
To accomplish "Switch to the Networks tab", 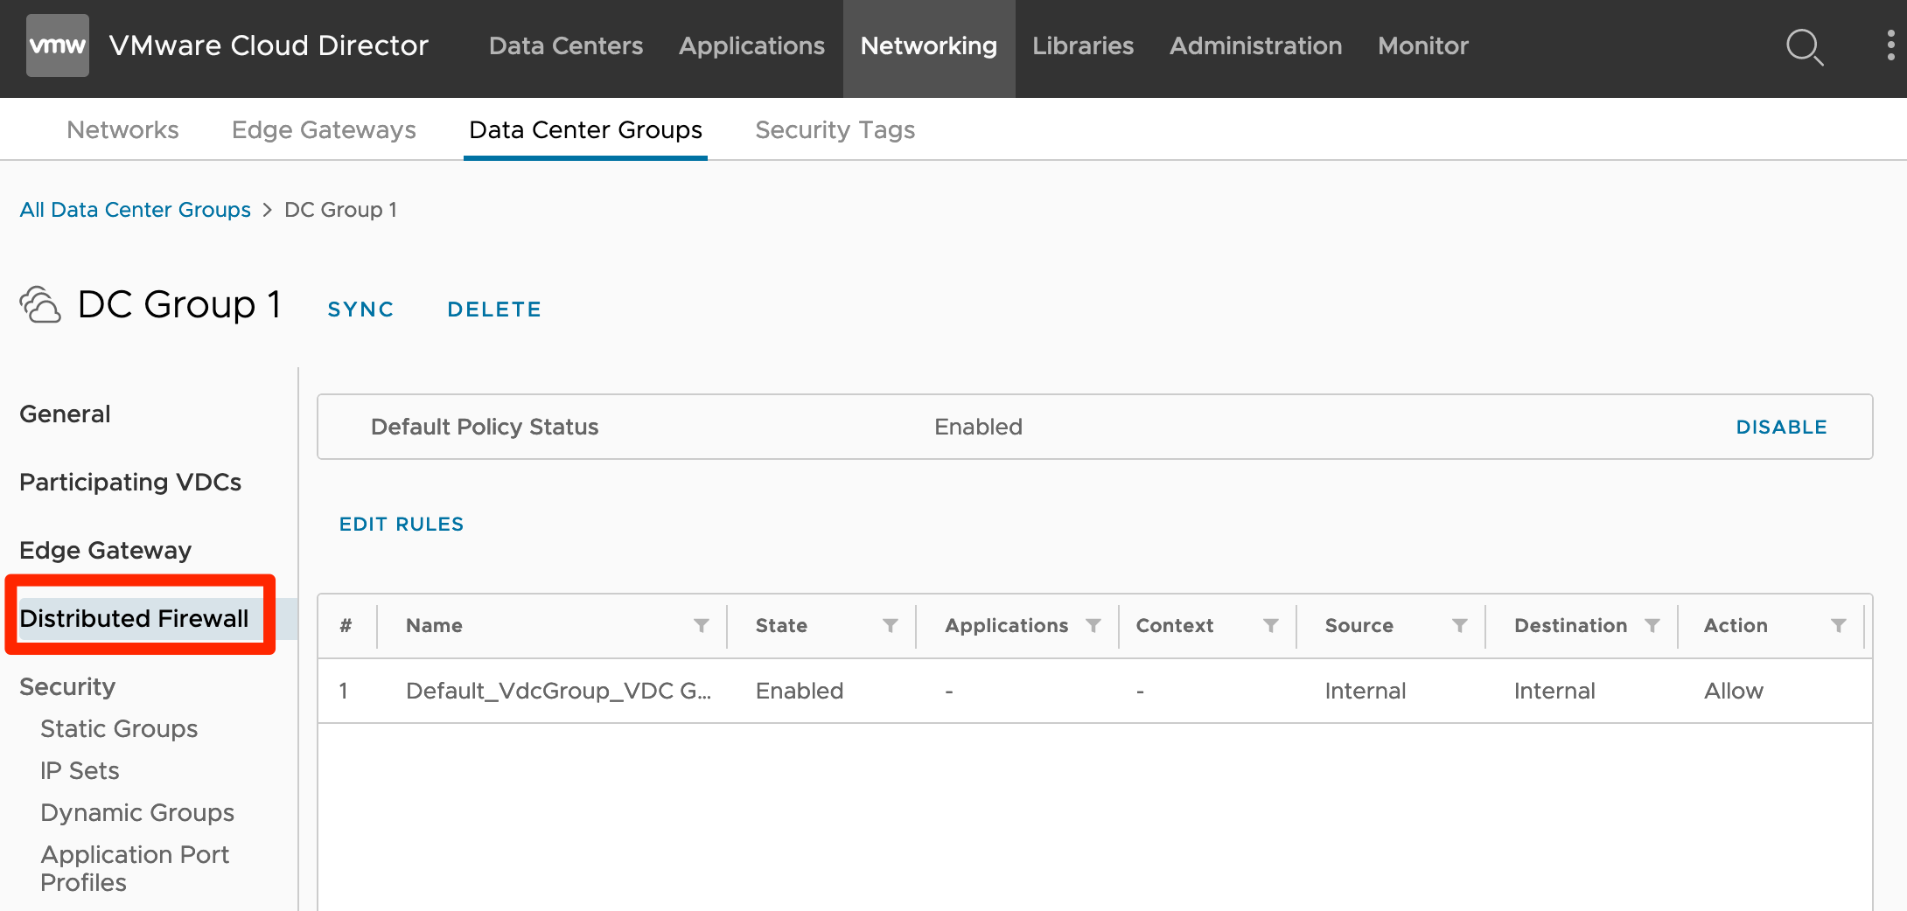I will point(122,130).
